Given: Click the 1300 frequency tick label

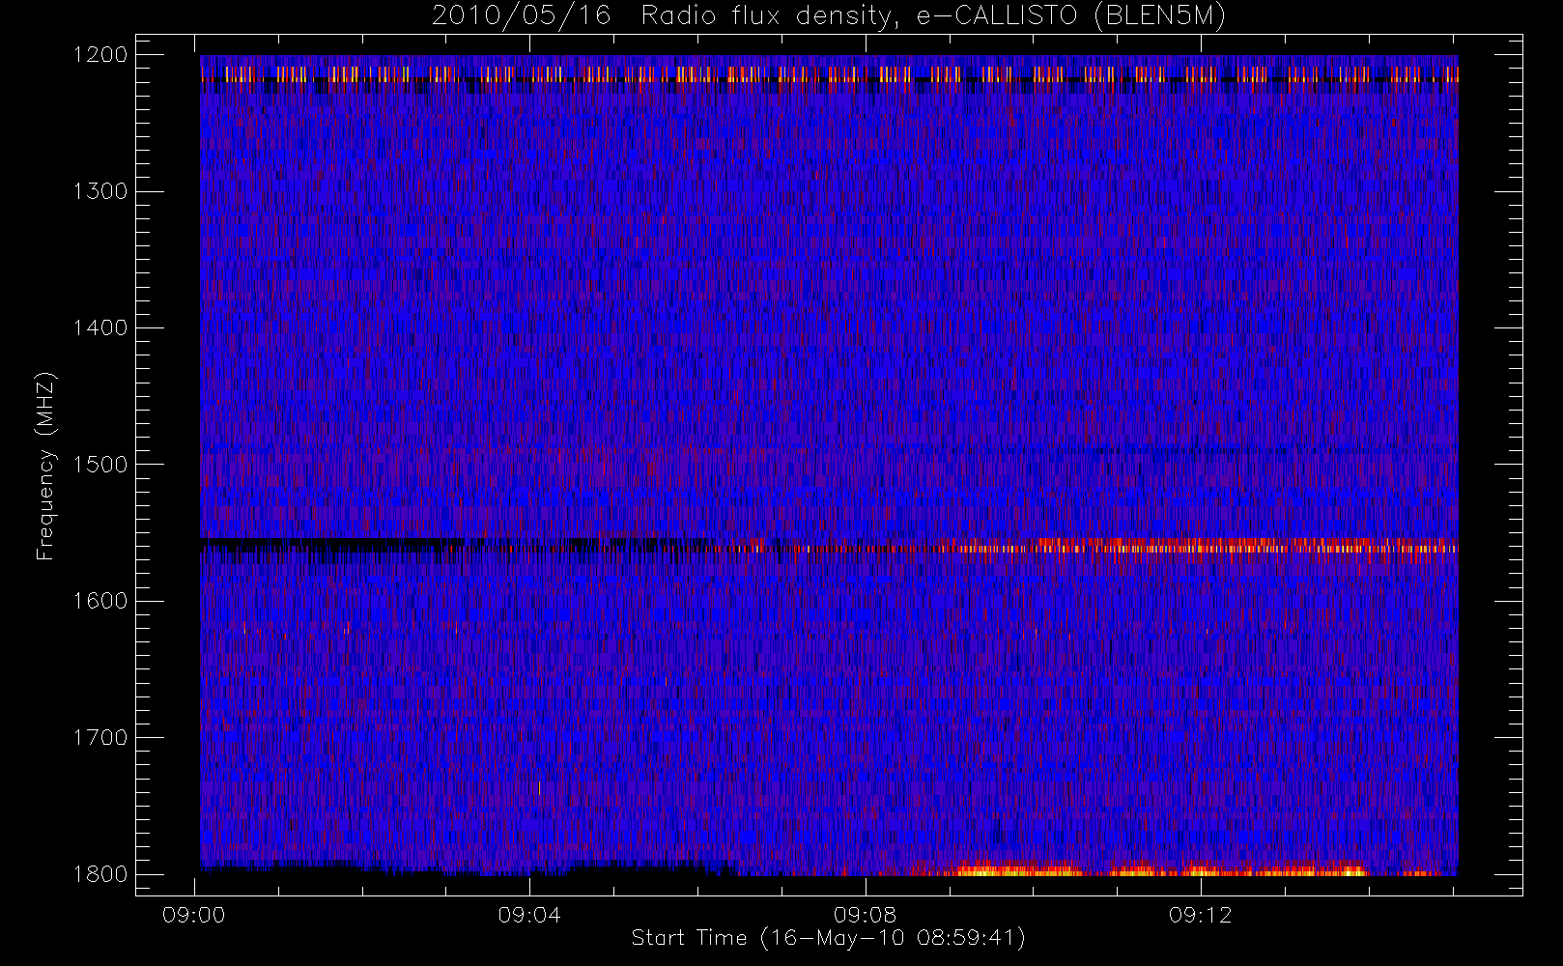Looking at the screenshot, I should point(100,191).
